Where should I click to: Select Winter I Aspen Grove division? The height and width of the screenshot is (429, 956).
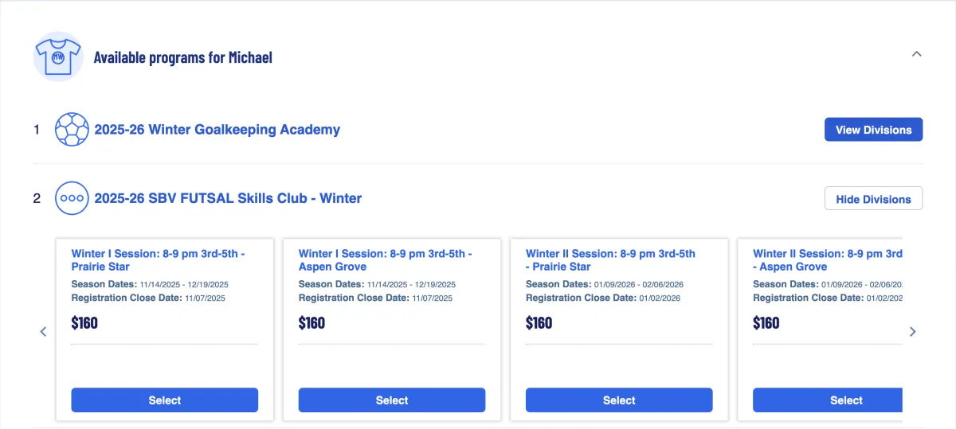[x=391, y=400]
